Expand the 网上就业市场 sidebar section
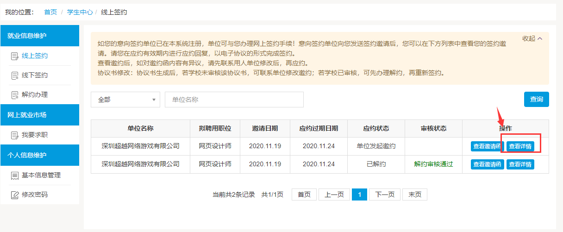The image size is (563, 232). [40, 115]
